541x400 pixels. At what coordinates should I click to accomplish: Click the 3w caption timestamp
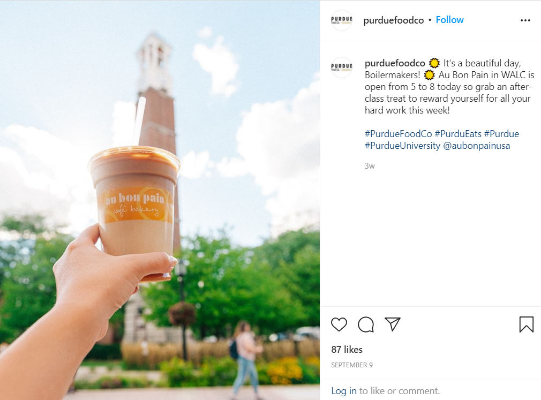(370, 166)
